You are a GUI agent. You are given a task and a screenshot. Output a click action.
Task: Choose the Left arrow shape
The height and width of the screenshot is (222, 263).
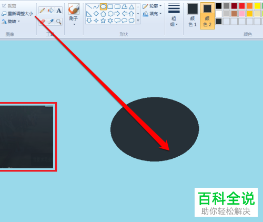[125, 14]
